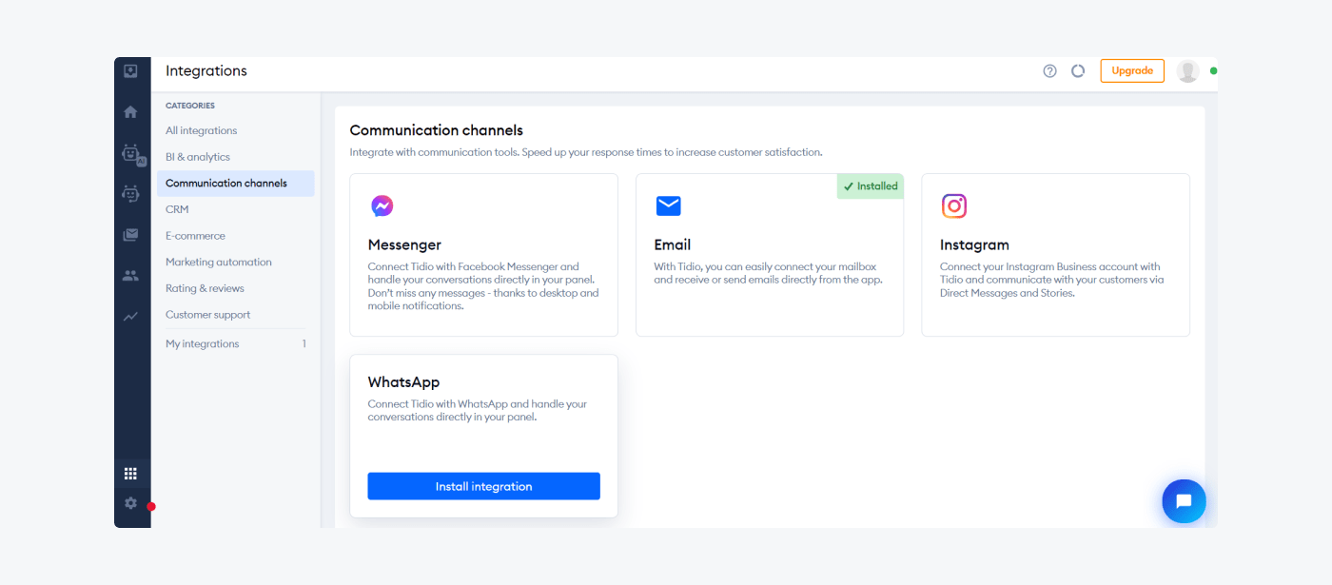Click the circular usage progress icon
This screenshot has height=585, width=1332.
click(1078, 70)
